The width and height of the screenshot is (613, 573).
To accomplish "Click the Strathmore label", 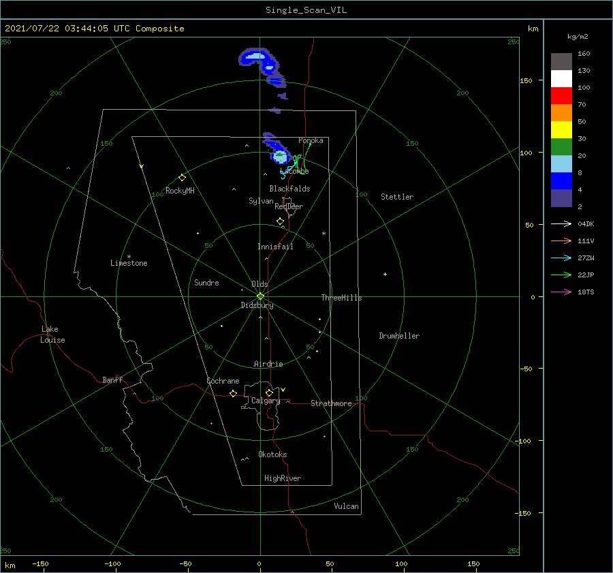I will point(331,403).
